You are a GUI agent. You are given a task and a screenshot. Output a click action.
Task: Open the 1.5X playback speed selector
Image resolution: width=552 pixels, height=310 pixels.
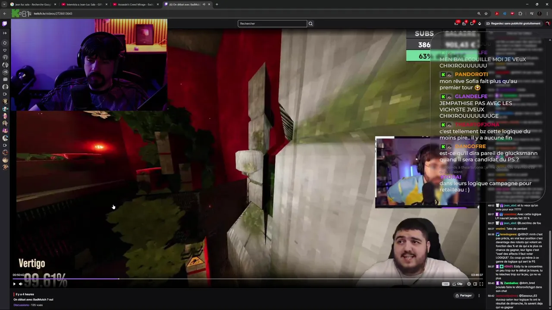click(x=445, y=284)
